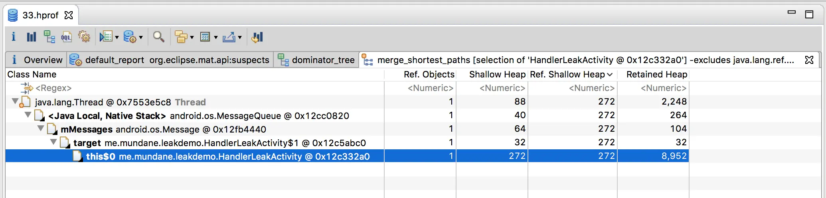Close the merge_shortest_paths tab
The height and width of the screenshot is (198, 826).
pos(809,60)
